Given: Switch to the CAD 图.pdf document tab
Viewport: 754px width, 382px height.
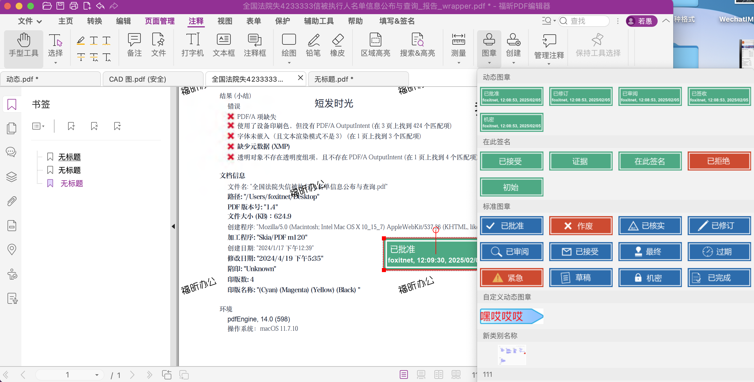Looking at the screenshot, I should tap(152, 79).
